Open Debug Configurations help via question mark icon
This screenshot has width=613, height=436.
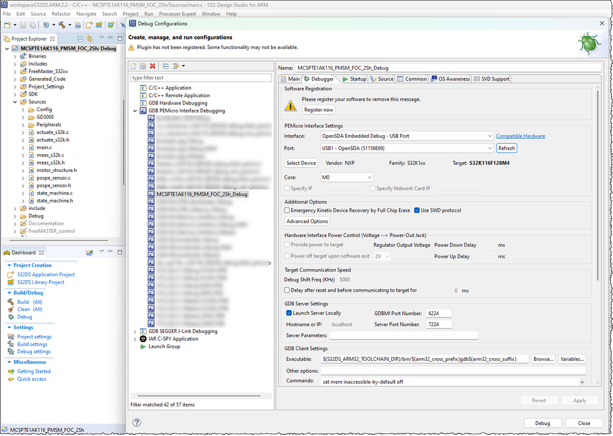point(136,422)
